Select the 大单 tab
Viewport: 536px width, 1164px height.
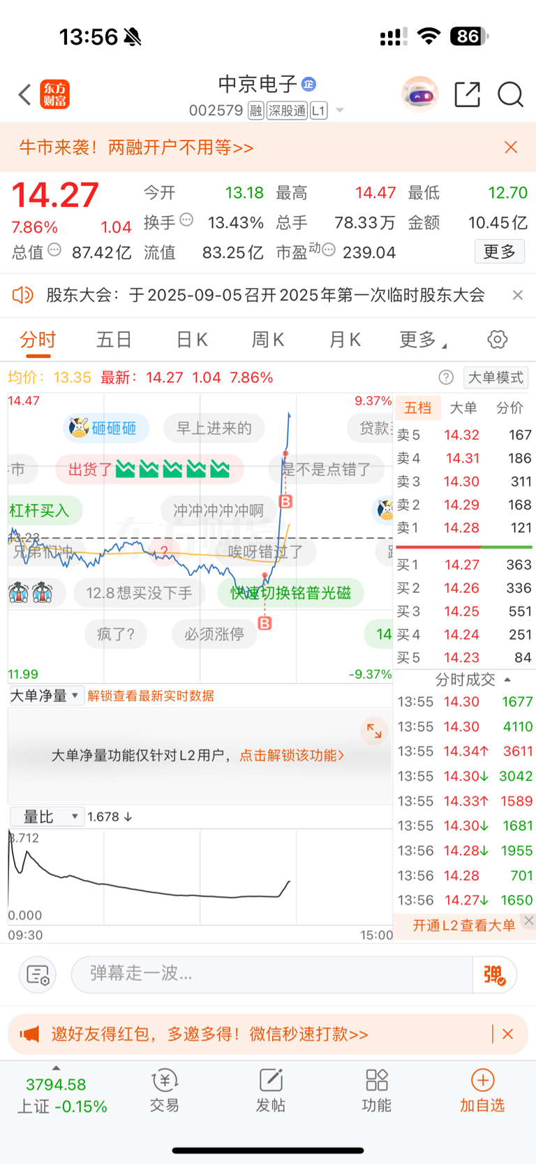tap(463, 408)
